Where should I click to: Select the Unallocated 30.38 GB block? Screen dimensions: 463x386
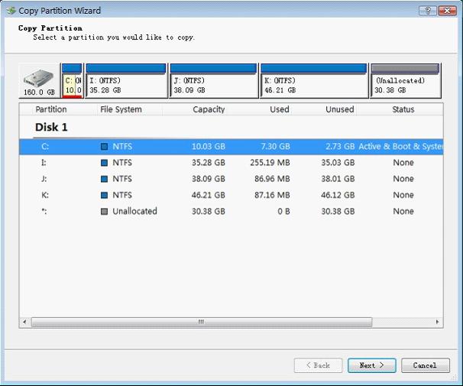tap(404, 84)
